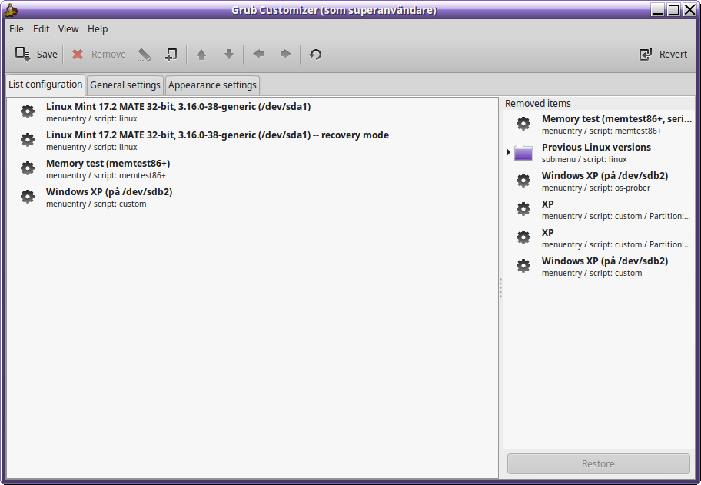The image size is (701, 485).
Task: Minimize the Grub Customizer window
Action: (657, 9)
